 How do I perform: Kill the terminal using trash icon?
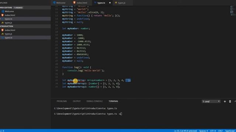point(230,102)
